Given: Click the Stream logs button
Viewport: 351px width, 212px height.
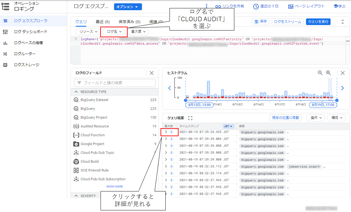Looking at the screenshot, I should point(288,22).
